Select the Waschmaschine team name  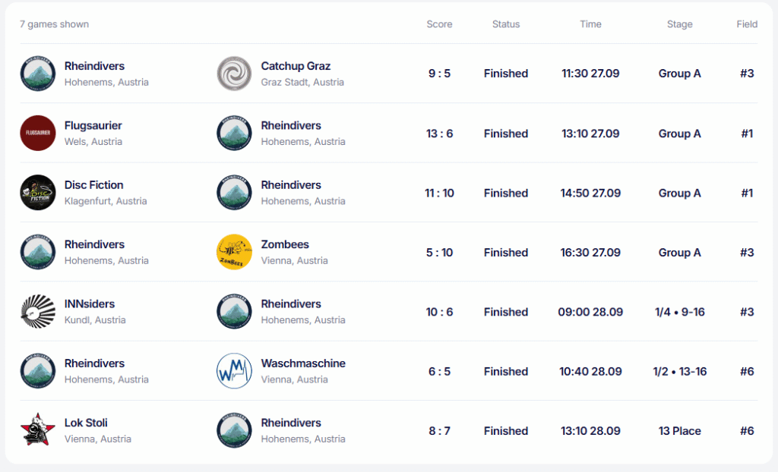303,363
